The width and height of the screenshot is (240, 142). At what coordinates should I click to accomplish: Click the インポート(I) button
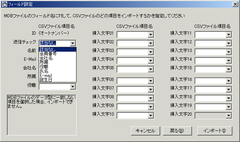[215, 131]
